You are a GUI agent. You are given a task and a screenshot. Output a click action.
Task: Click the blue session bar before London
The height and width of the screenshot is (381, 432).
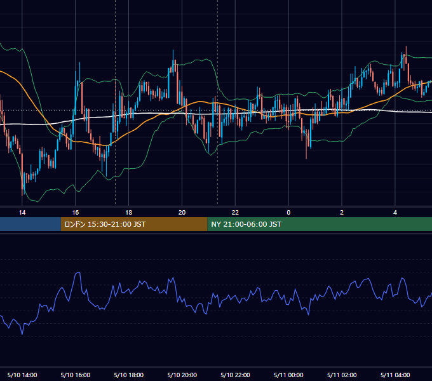click(x=30, y=224)
